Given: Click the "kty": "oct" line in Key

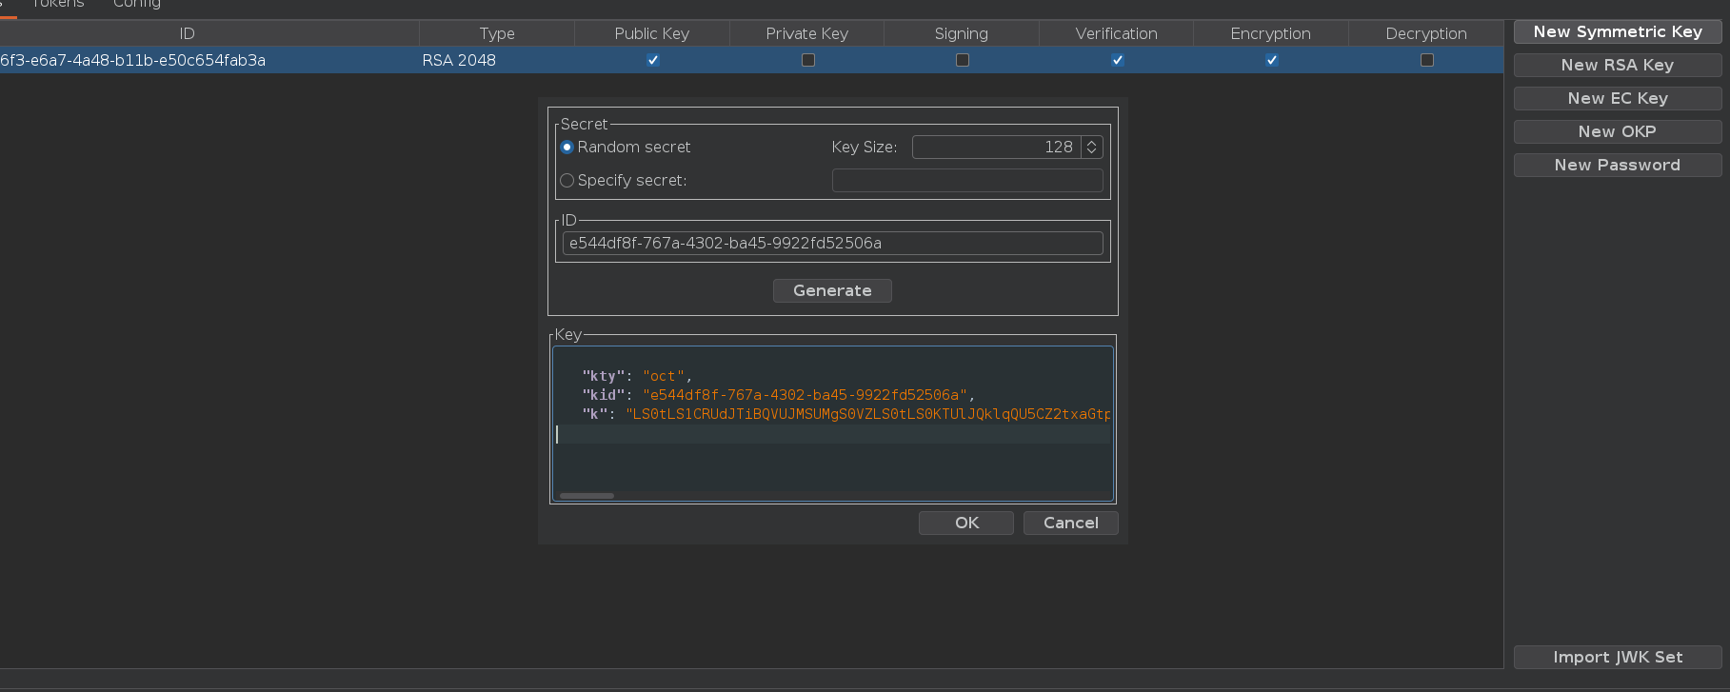Looking at the screenshot, I should pyautogui.click(x=637, y=377).
